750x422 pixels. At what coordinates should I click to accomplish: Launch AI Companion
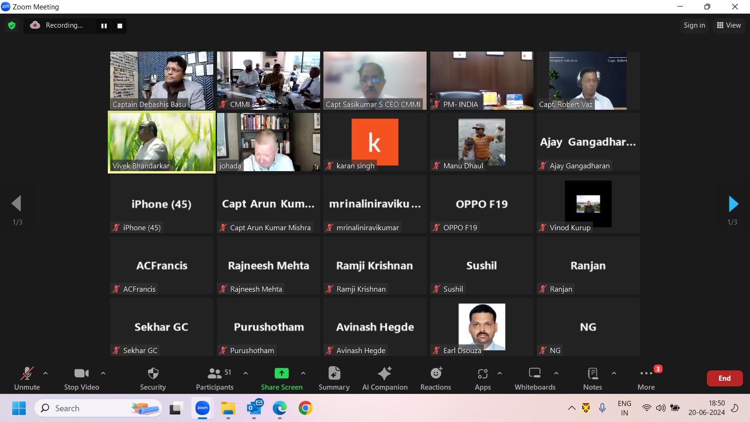(384, 374)
